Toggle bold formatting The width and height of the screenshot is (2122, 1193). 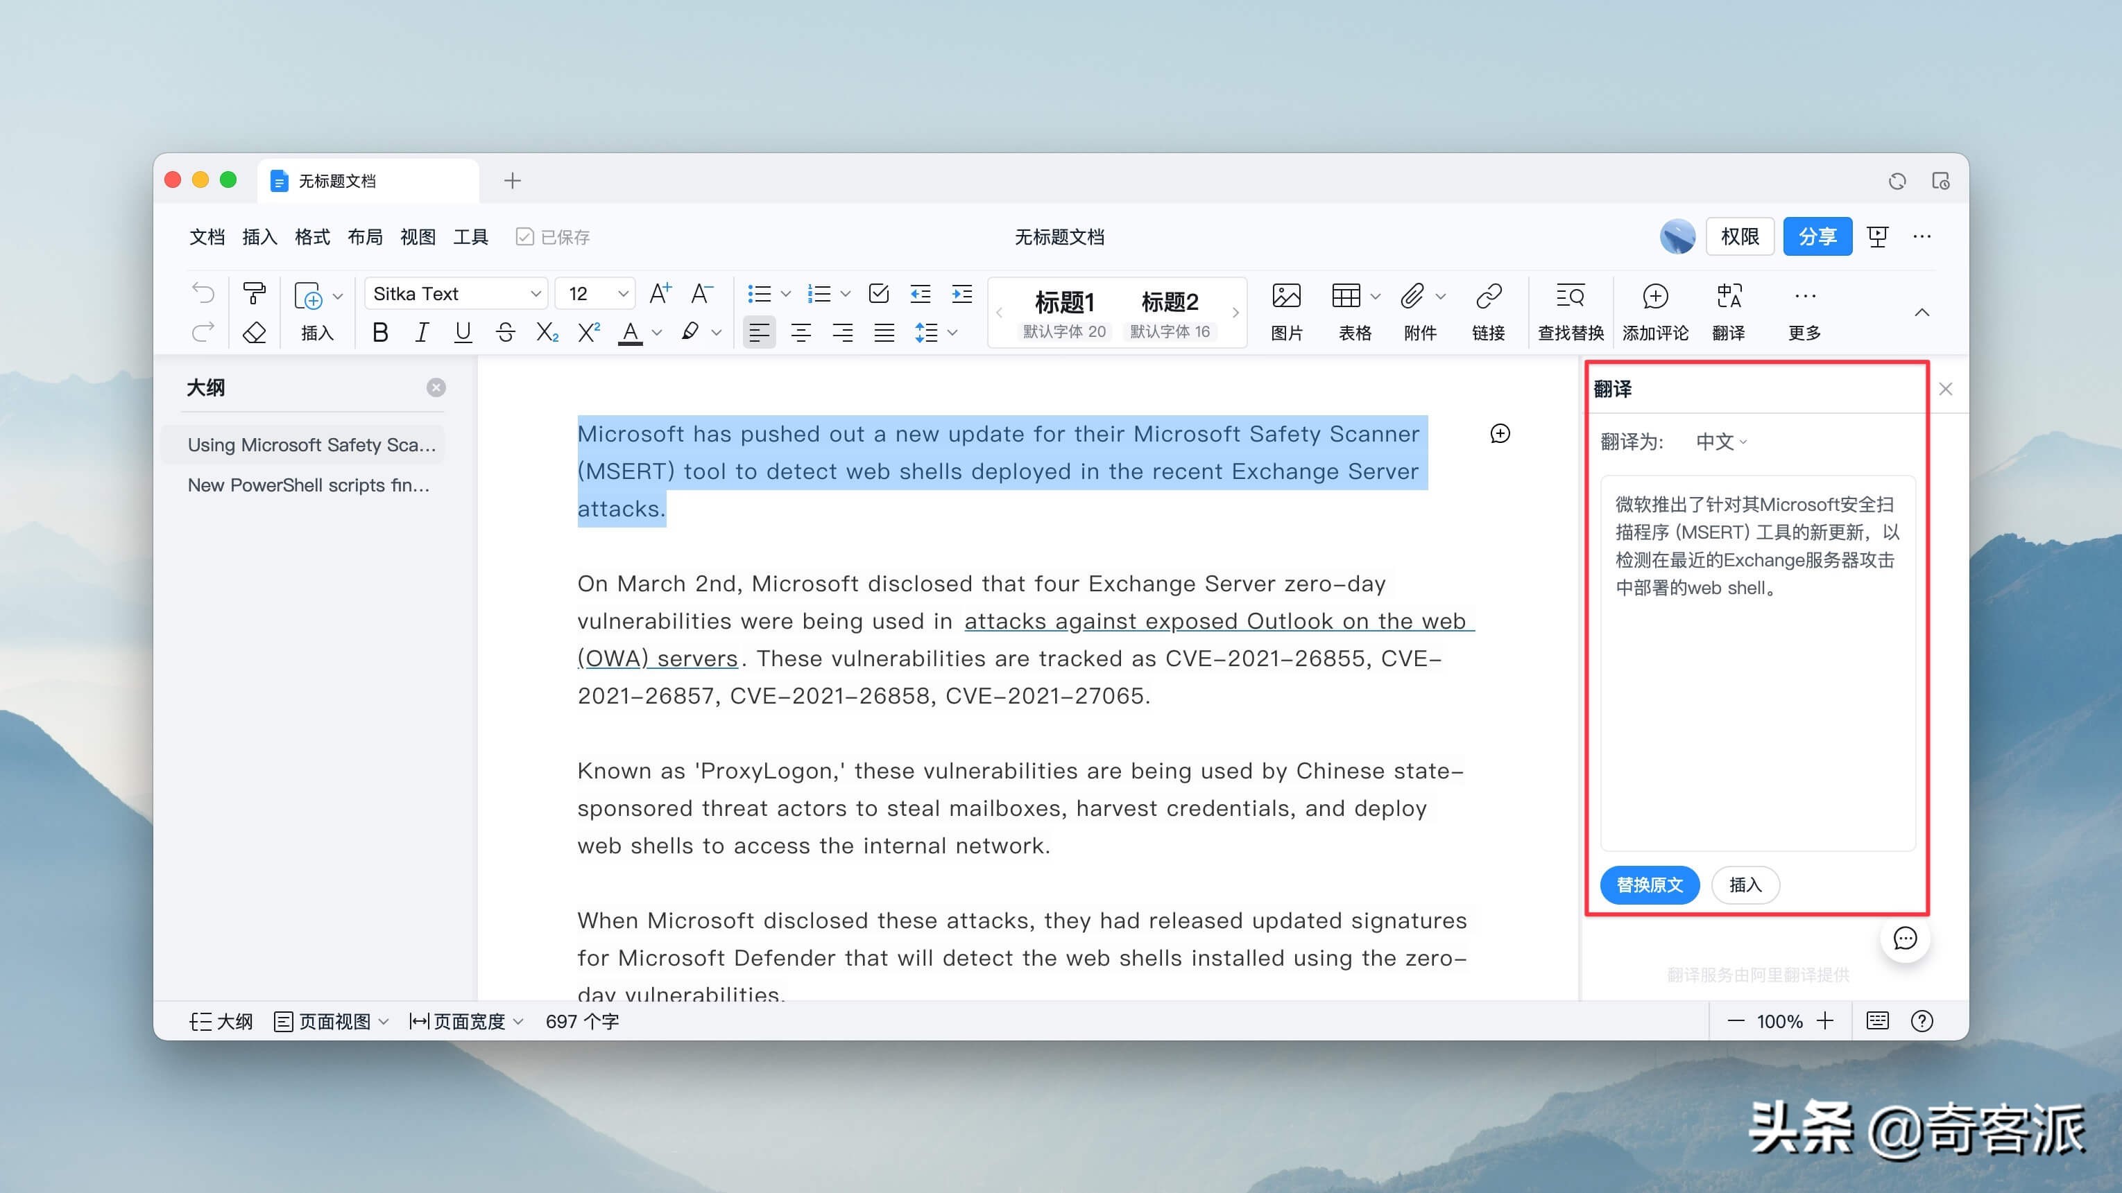[x=379, y=333]
